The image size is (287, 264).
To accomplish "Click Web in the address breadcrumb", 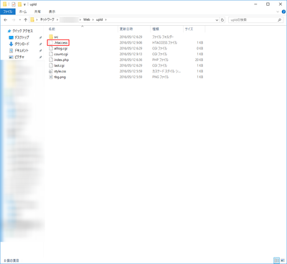I will point(87,19).
